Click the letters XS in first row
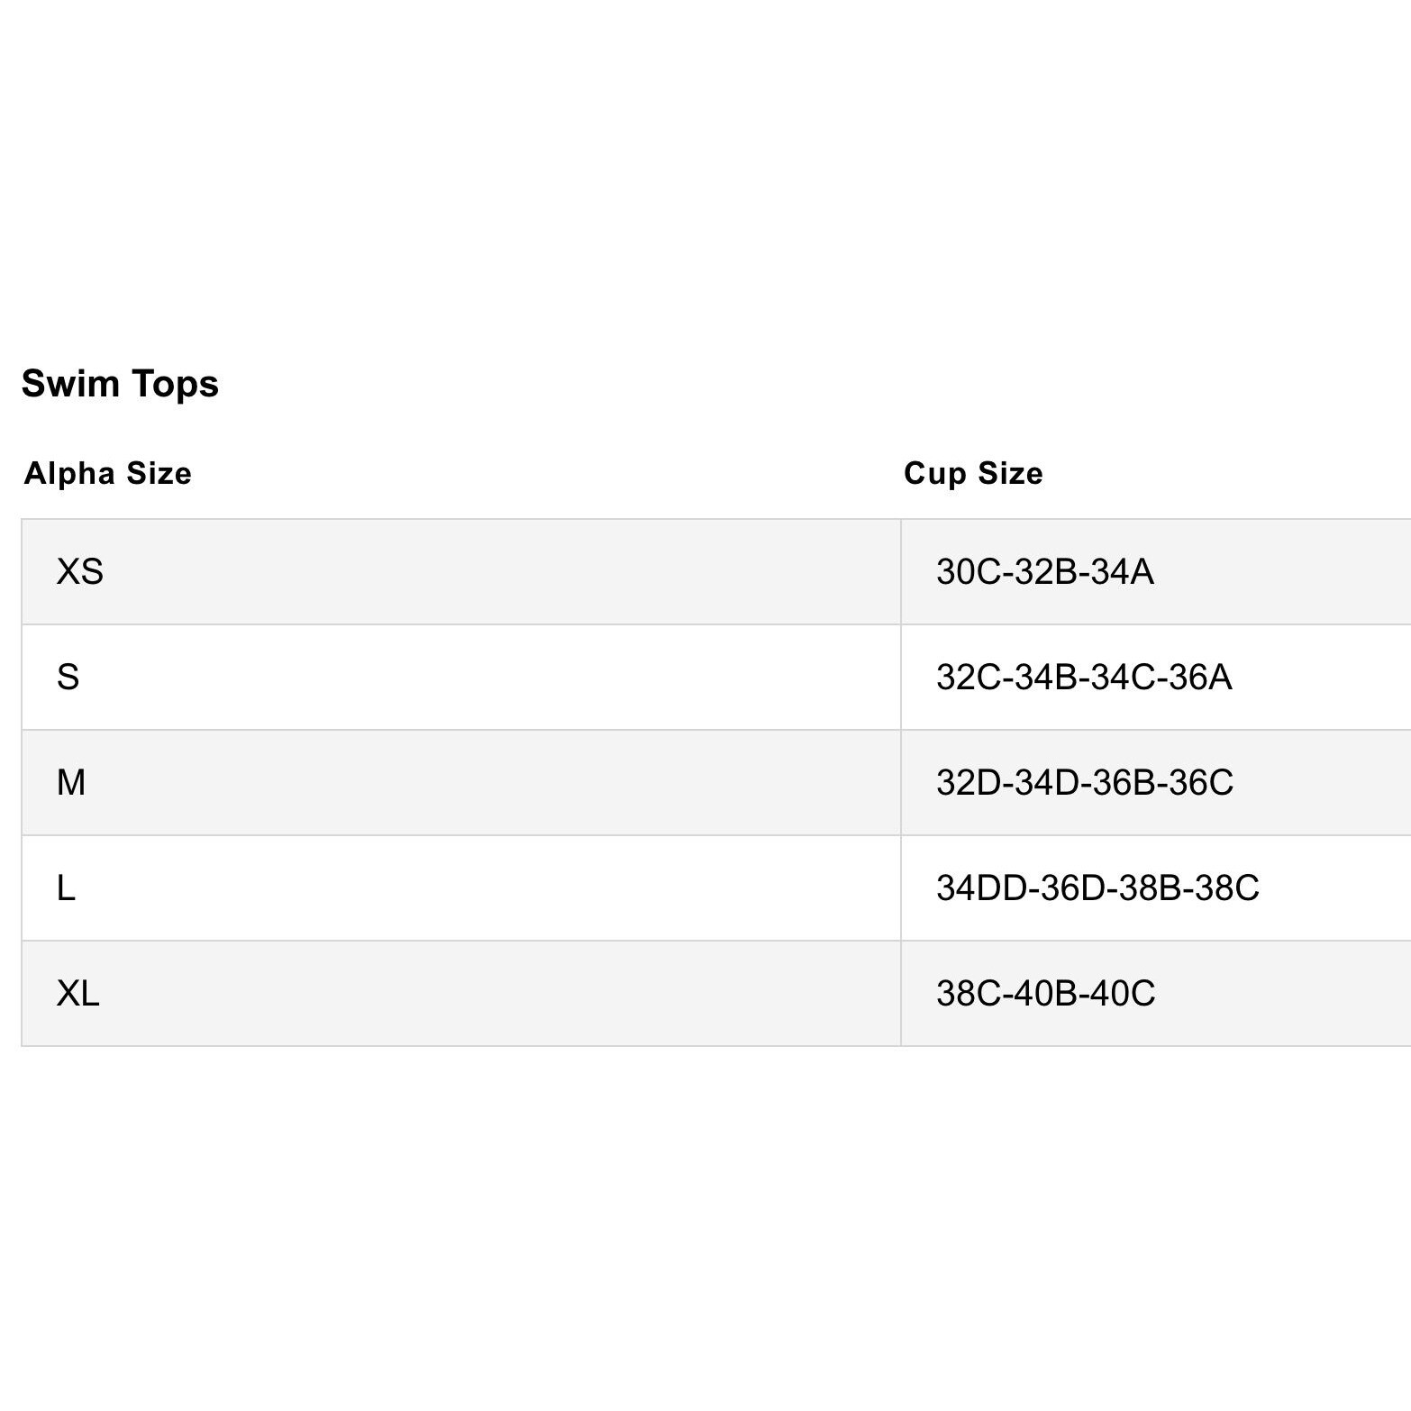The height and width of the screenshot is (1411, 1411). tap(80, 572)
